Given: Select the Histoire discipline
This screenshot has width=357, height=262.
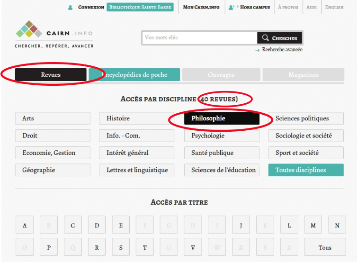Looking at the screenshot, I should 137,118.
